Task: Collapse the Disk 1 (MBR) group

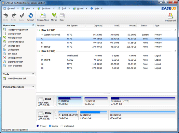Action: [175, 30]
